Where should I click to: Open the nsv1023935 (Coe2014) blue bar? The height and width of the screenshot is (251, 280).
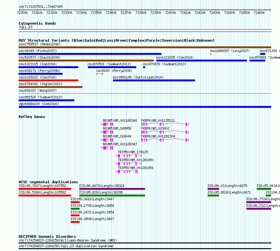202,61
